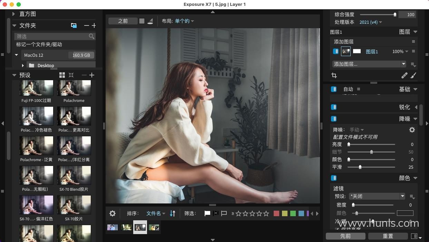Collapse the 文件夹 panel

[x=14, y=25]
